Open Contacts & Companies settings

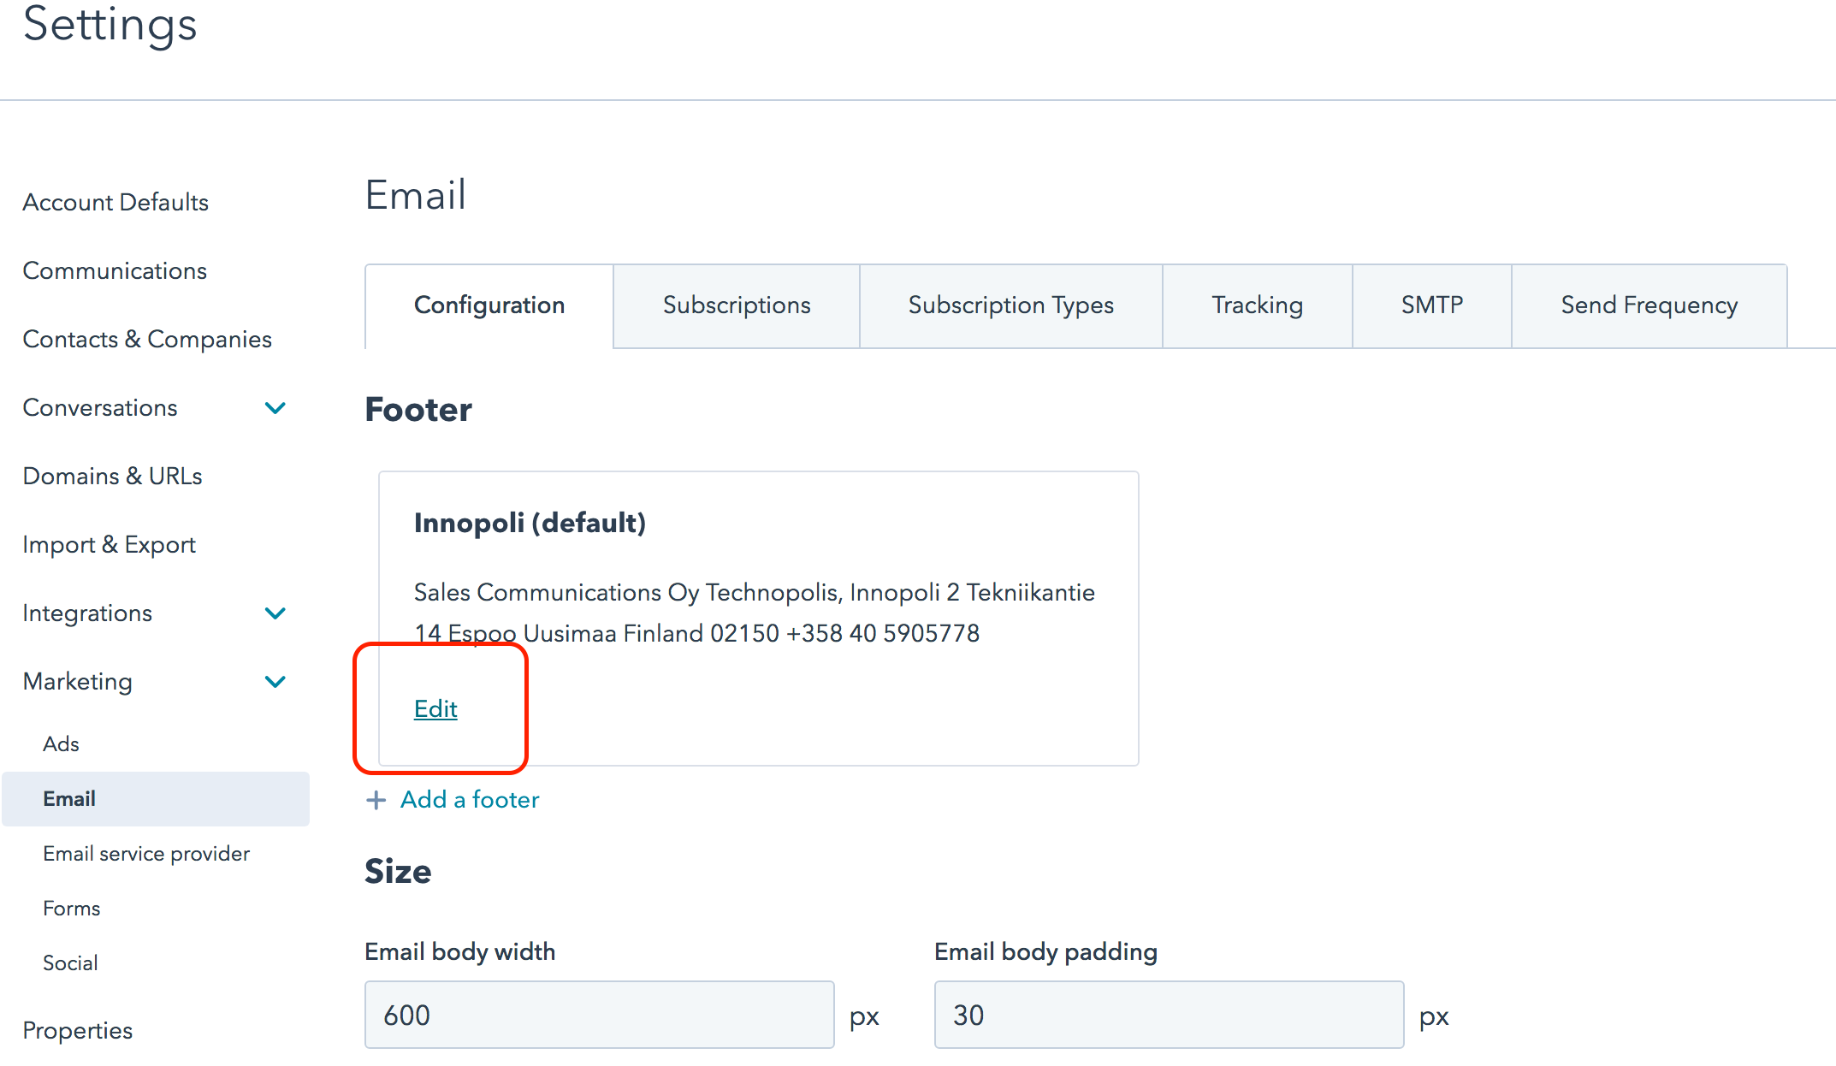pos(147,340)
